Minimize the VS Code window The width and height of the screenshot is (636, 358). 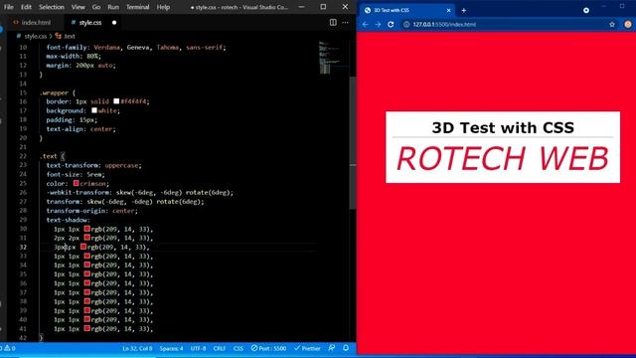301,7
